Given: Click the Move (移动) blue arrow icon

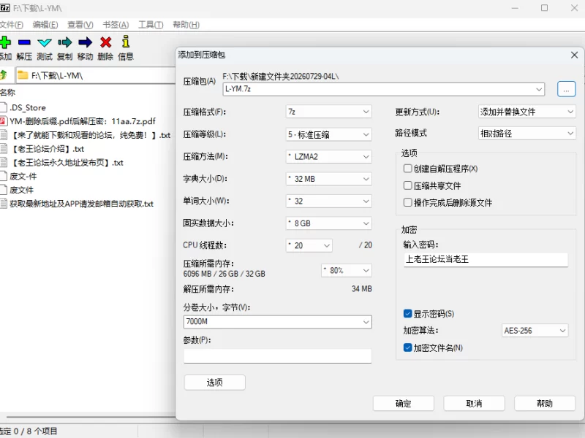Looking at the screenshot, I should pos(85,42).
